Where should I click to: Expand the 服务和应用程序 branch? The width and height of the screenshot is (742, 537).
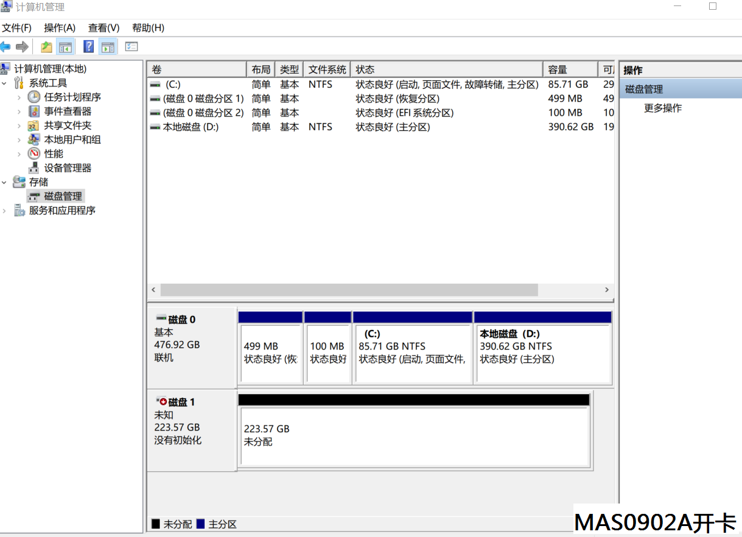(4, 210)
